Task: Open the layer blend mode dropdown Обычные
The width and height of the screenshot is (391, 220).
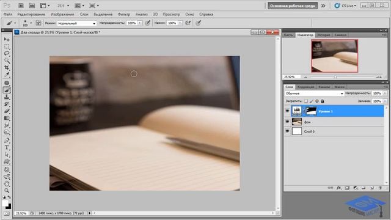Action: [314, 94]
